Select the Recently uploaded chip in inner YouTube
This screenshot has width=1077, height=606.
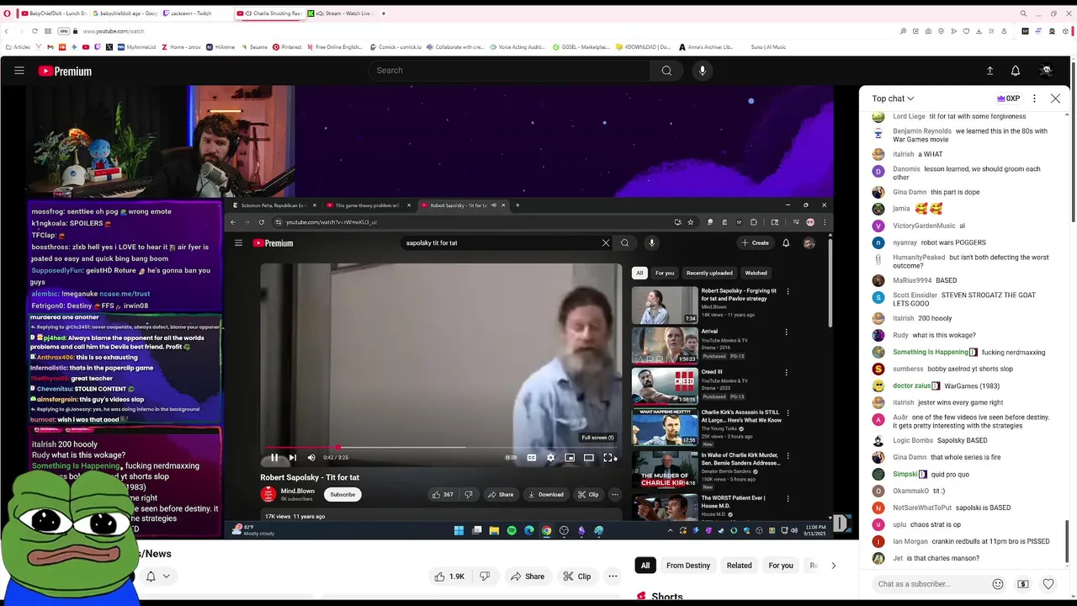click(709, 273)
